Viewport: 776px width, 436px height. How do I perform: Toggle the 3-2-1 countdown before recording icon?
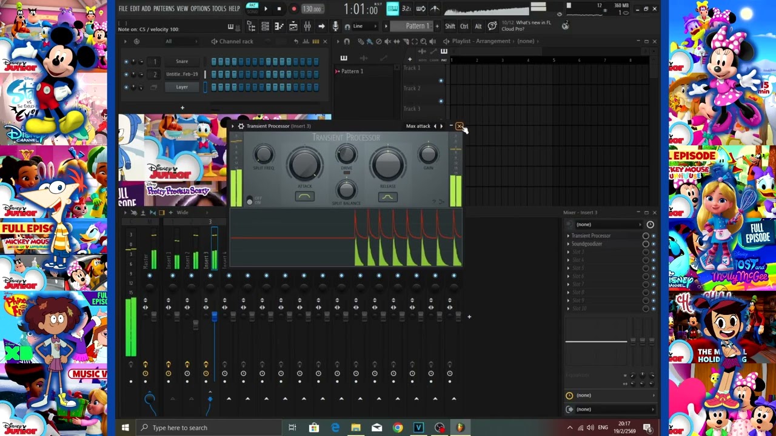pyautogui.click(x=406, y=8)
